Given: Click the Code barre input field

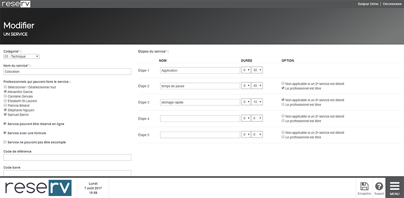Looking at the screenshot, I should pos(67,173).
